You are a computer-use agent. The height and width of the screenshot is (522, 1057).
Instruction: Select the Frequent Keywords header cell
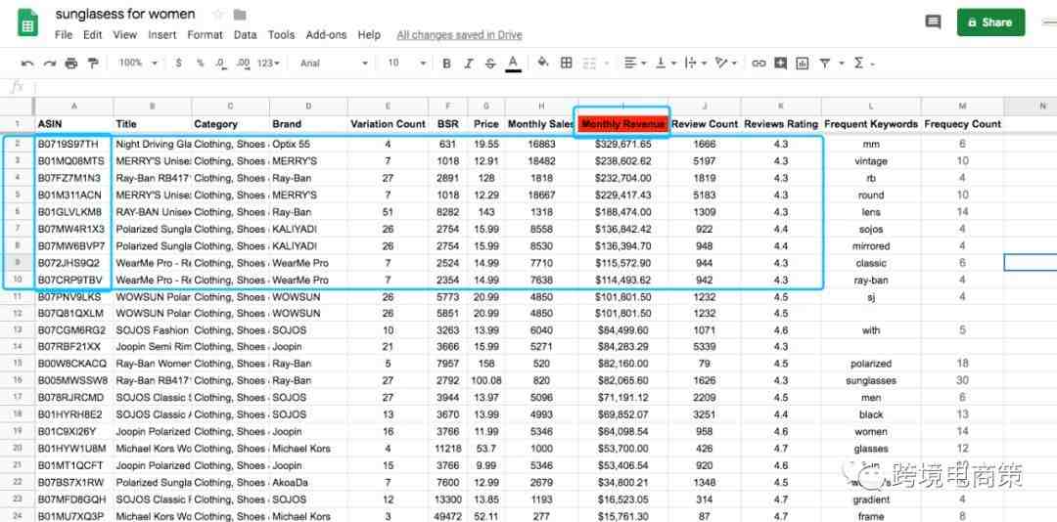coord(871,124)
